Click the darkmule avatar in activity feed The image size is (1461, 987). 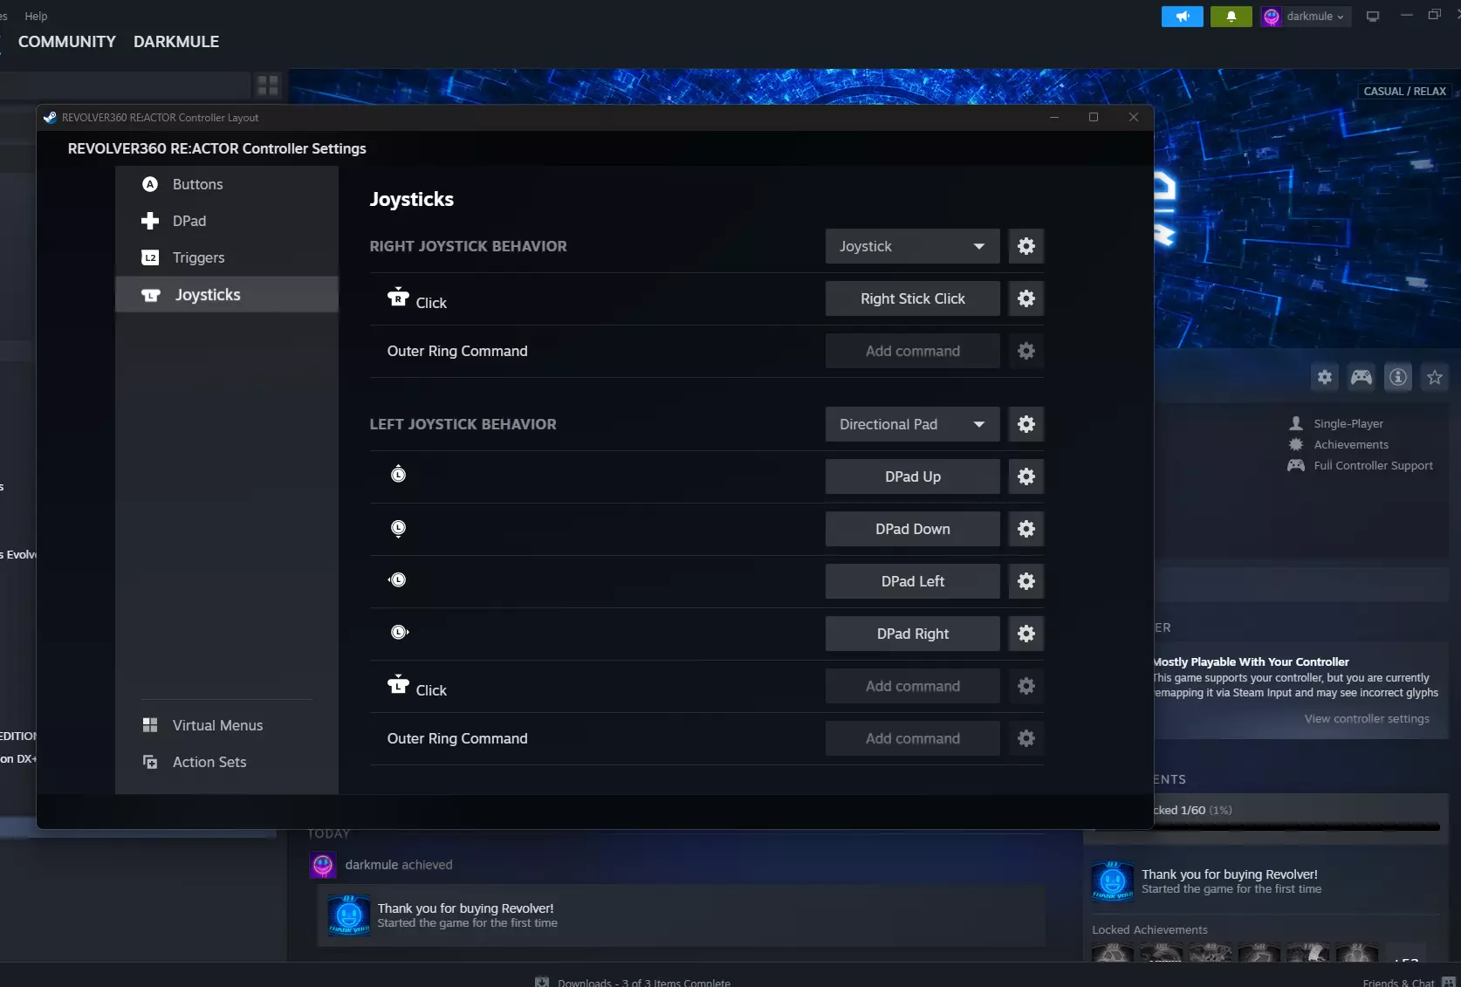pos(323,865)
